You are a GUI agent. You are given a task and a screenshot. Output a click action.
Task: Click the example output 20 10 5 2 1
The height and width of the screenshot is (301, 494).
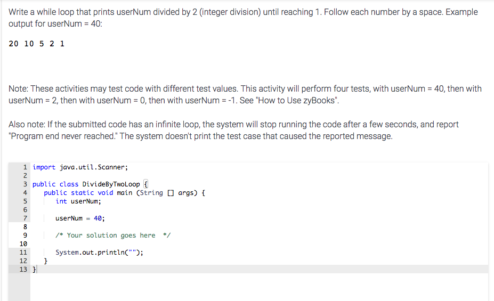click(37, 44)
